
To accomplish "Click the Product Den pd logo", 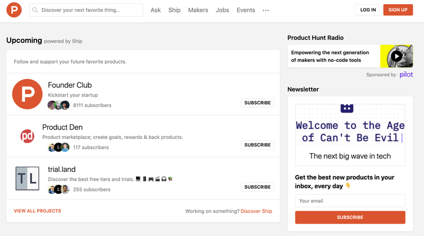I will tap(27, 136).
